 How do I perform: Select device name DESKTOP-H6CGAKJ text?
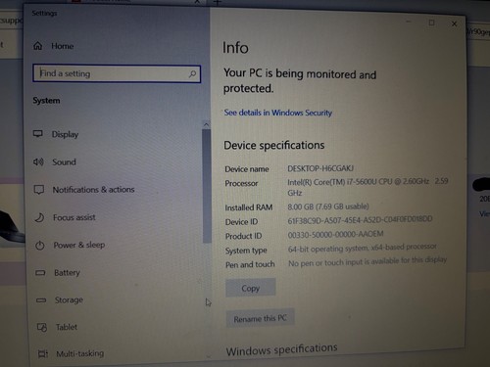[320, 168]
